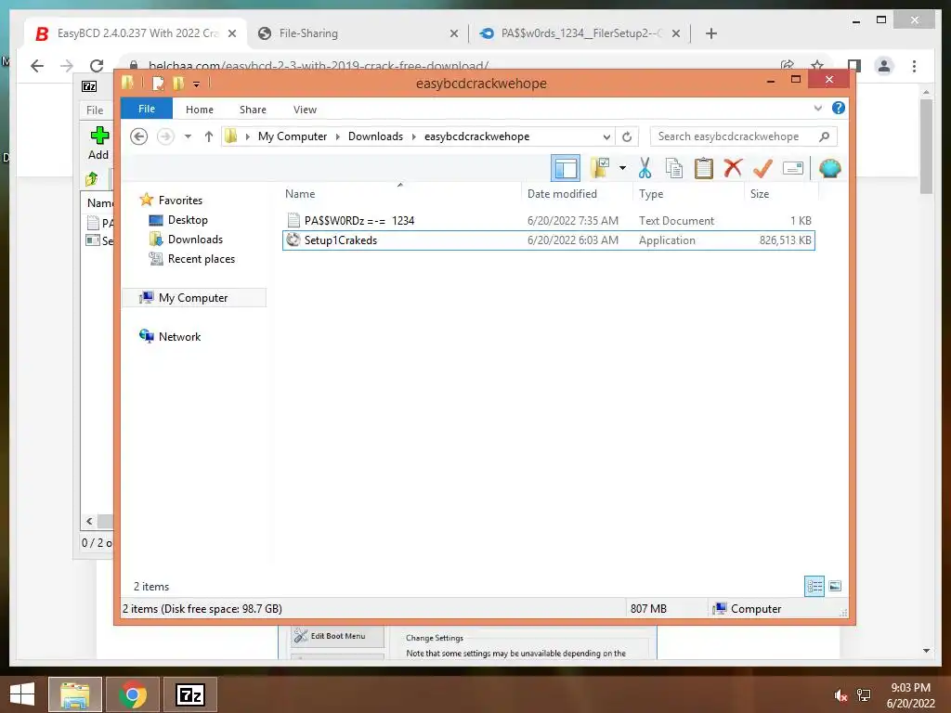Sort by Size column header
The height and width of the screenshot is (713, 951).
[781, 193]
